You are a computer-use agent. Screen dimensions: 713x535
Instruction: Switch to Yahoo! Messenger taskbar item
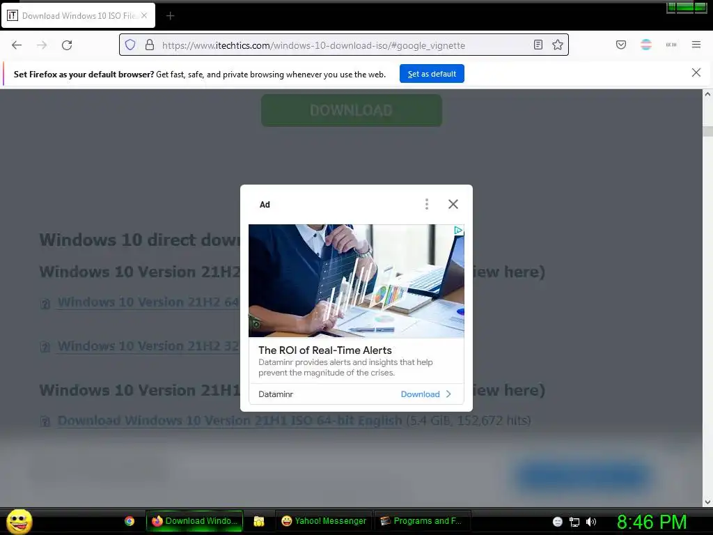point(324,521)
